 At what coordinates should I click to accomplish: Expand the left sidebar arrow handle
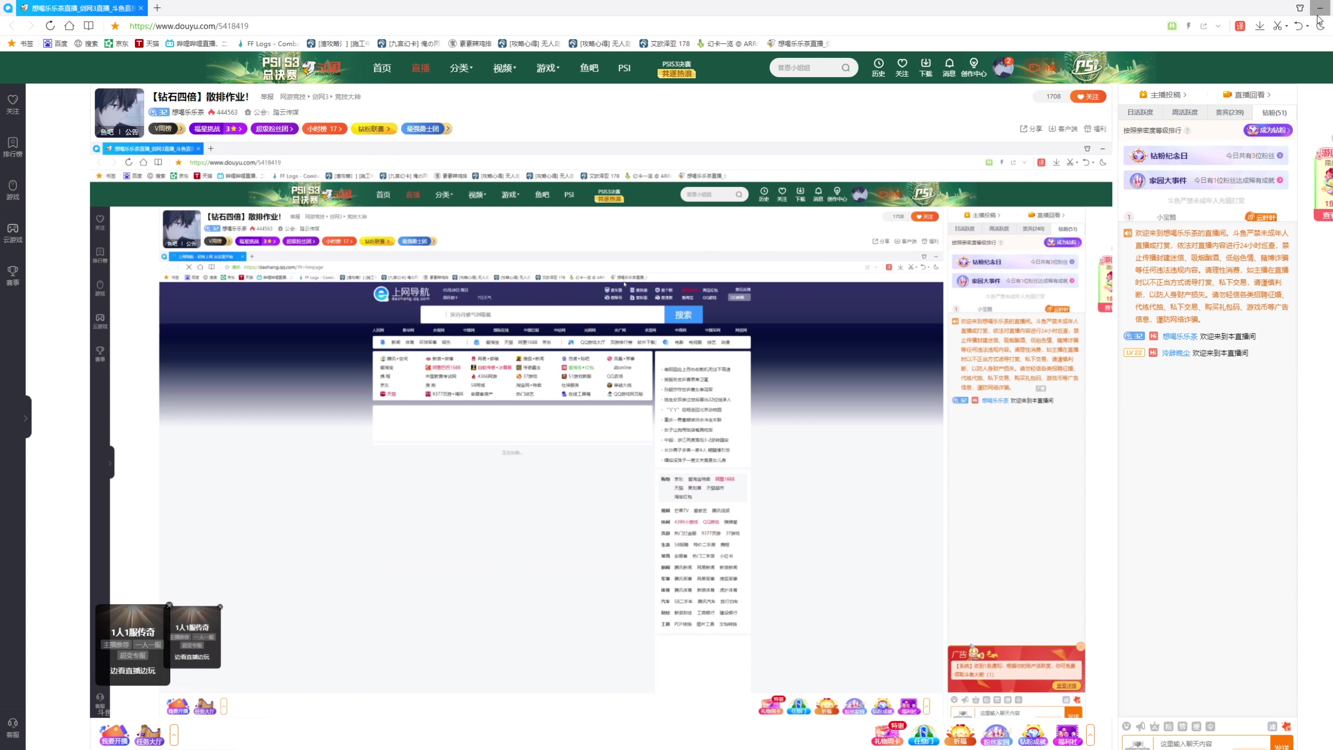(x=26, y=418)
